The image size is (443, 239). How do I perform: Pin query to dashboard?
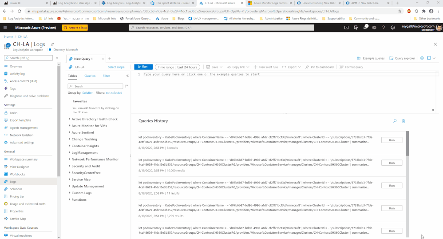[320, 67]
